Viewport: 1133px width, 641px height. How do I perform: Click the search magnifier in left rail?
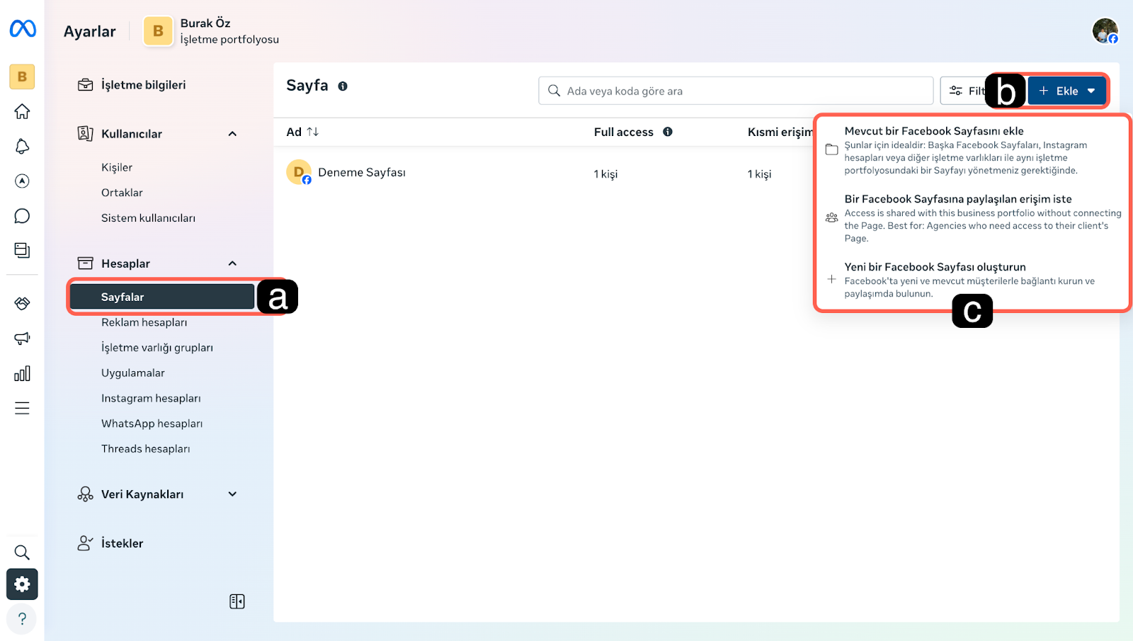coord(22,552)
